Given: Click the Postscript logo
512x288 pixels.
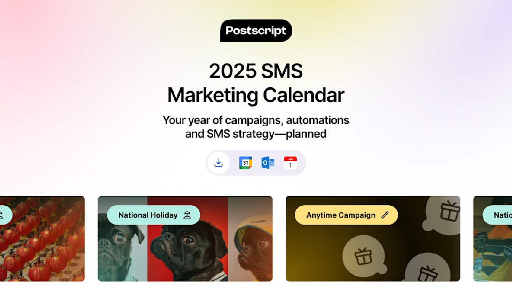Looking at the screenshot, I should click(256, 31).
